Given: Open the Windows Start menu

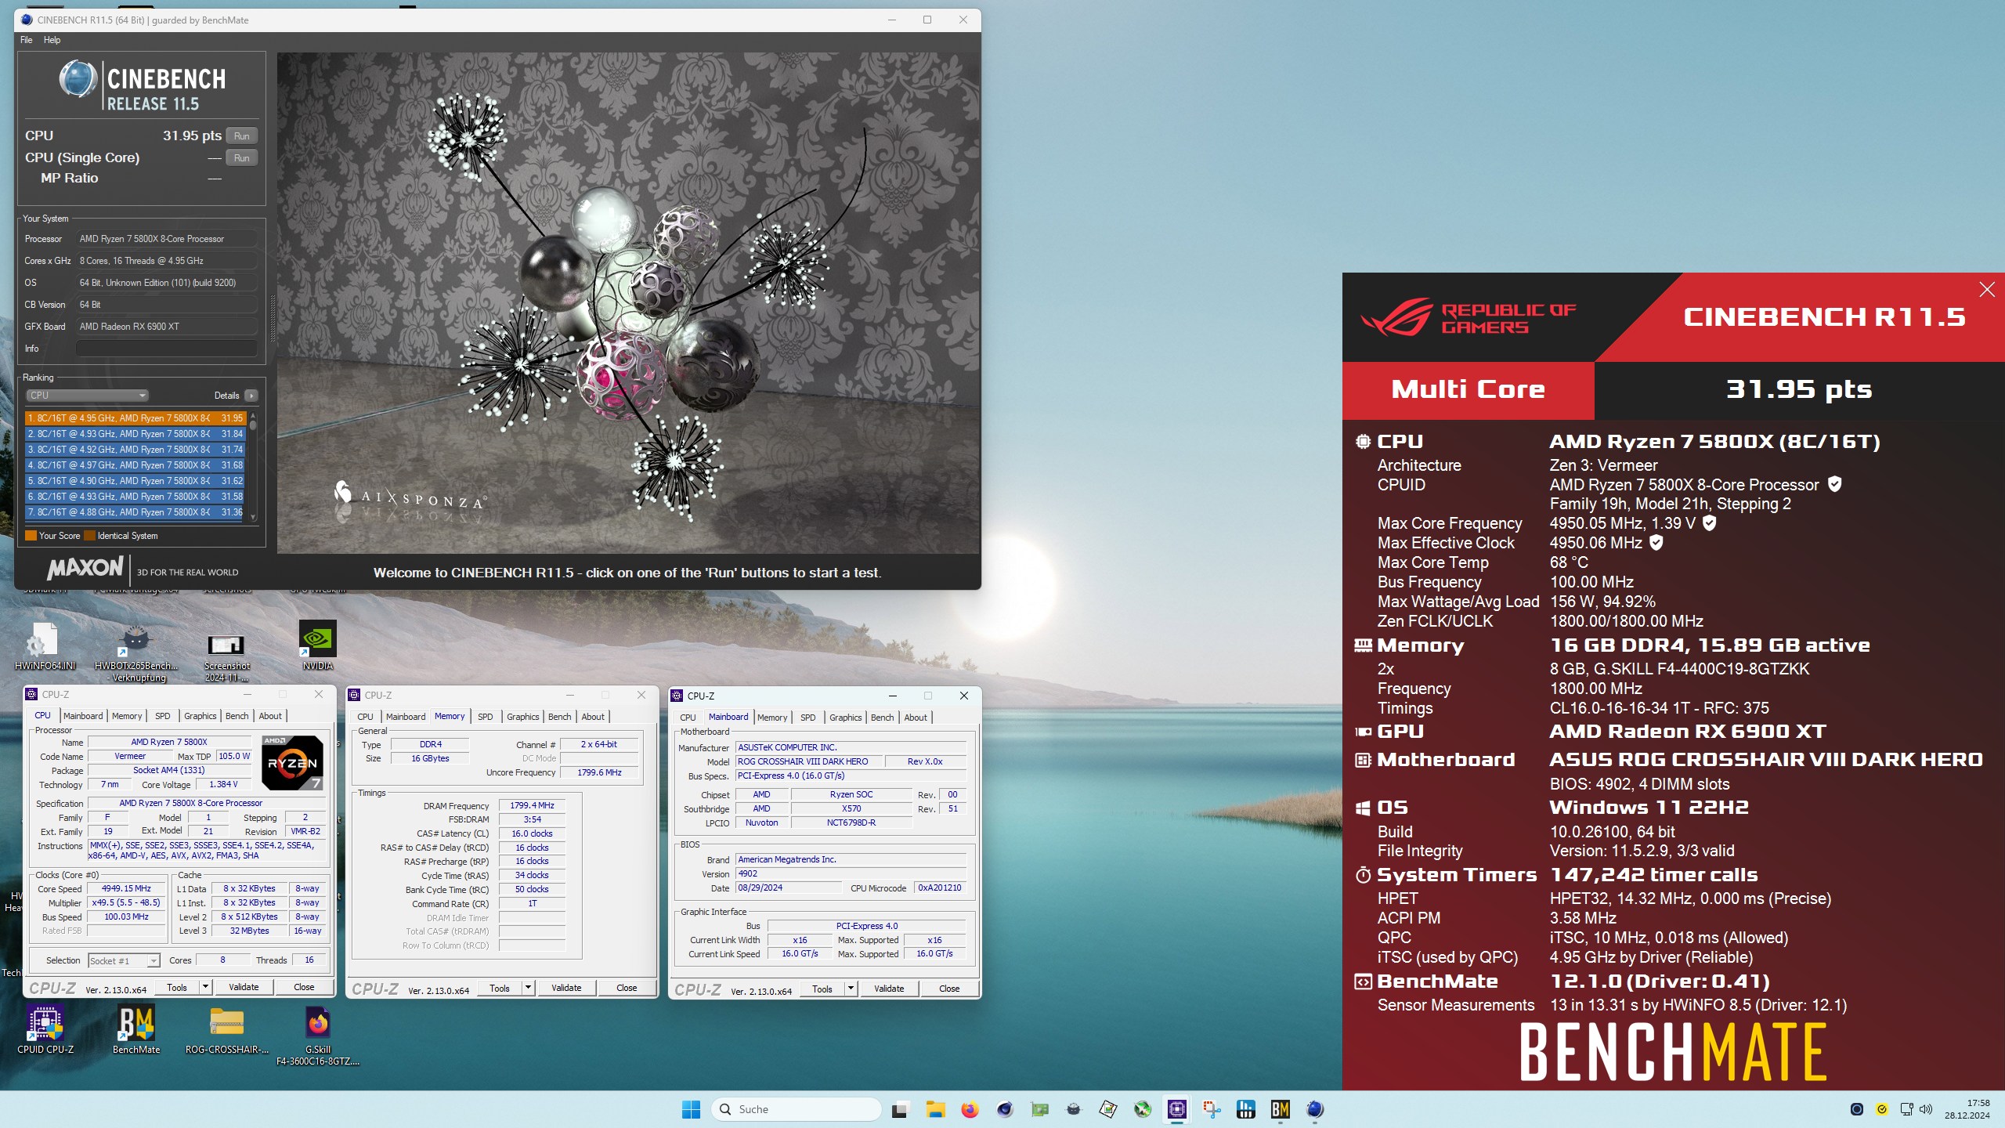Looking at the screenshot, I should click(x=691, y=1109).
